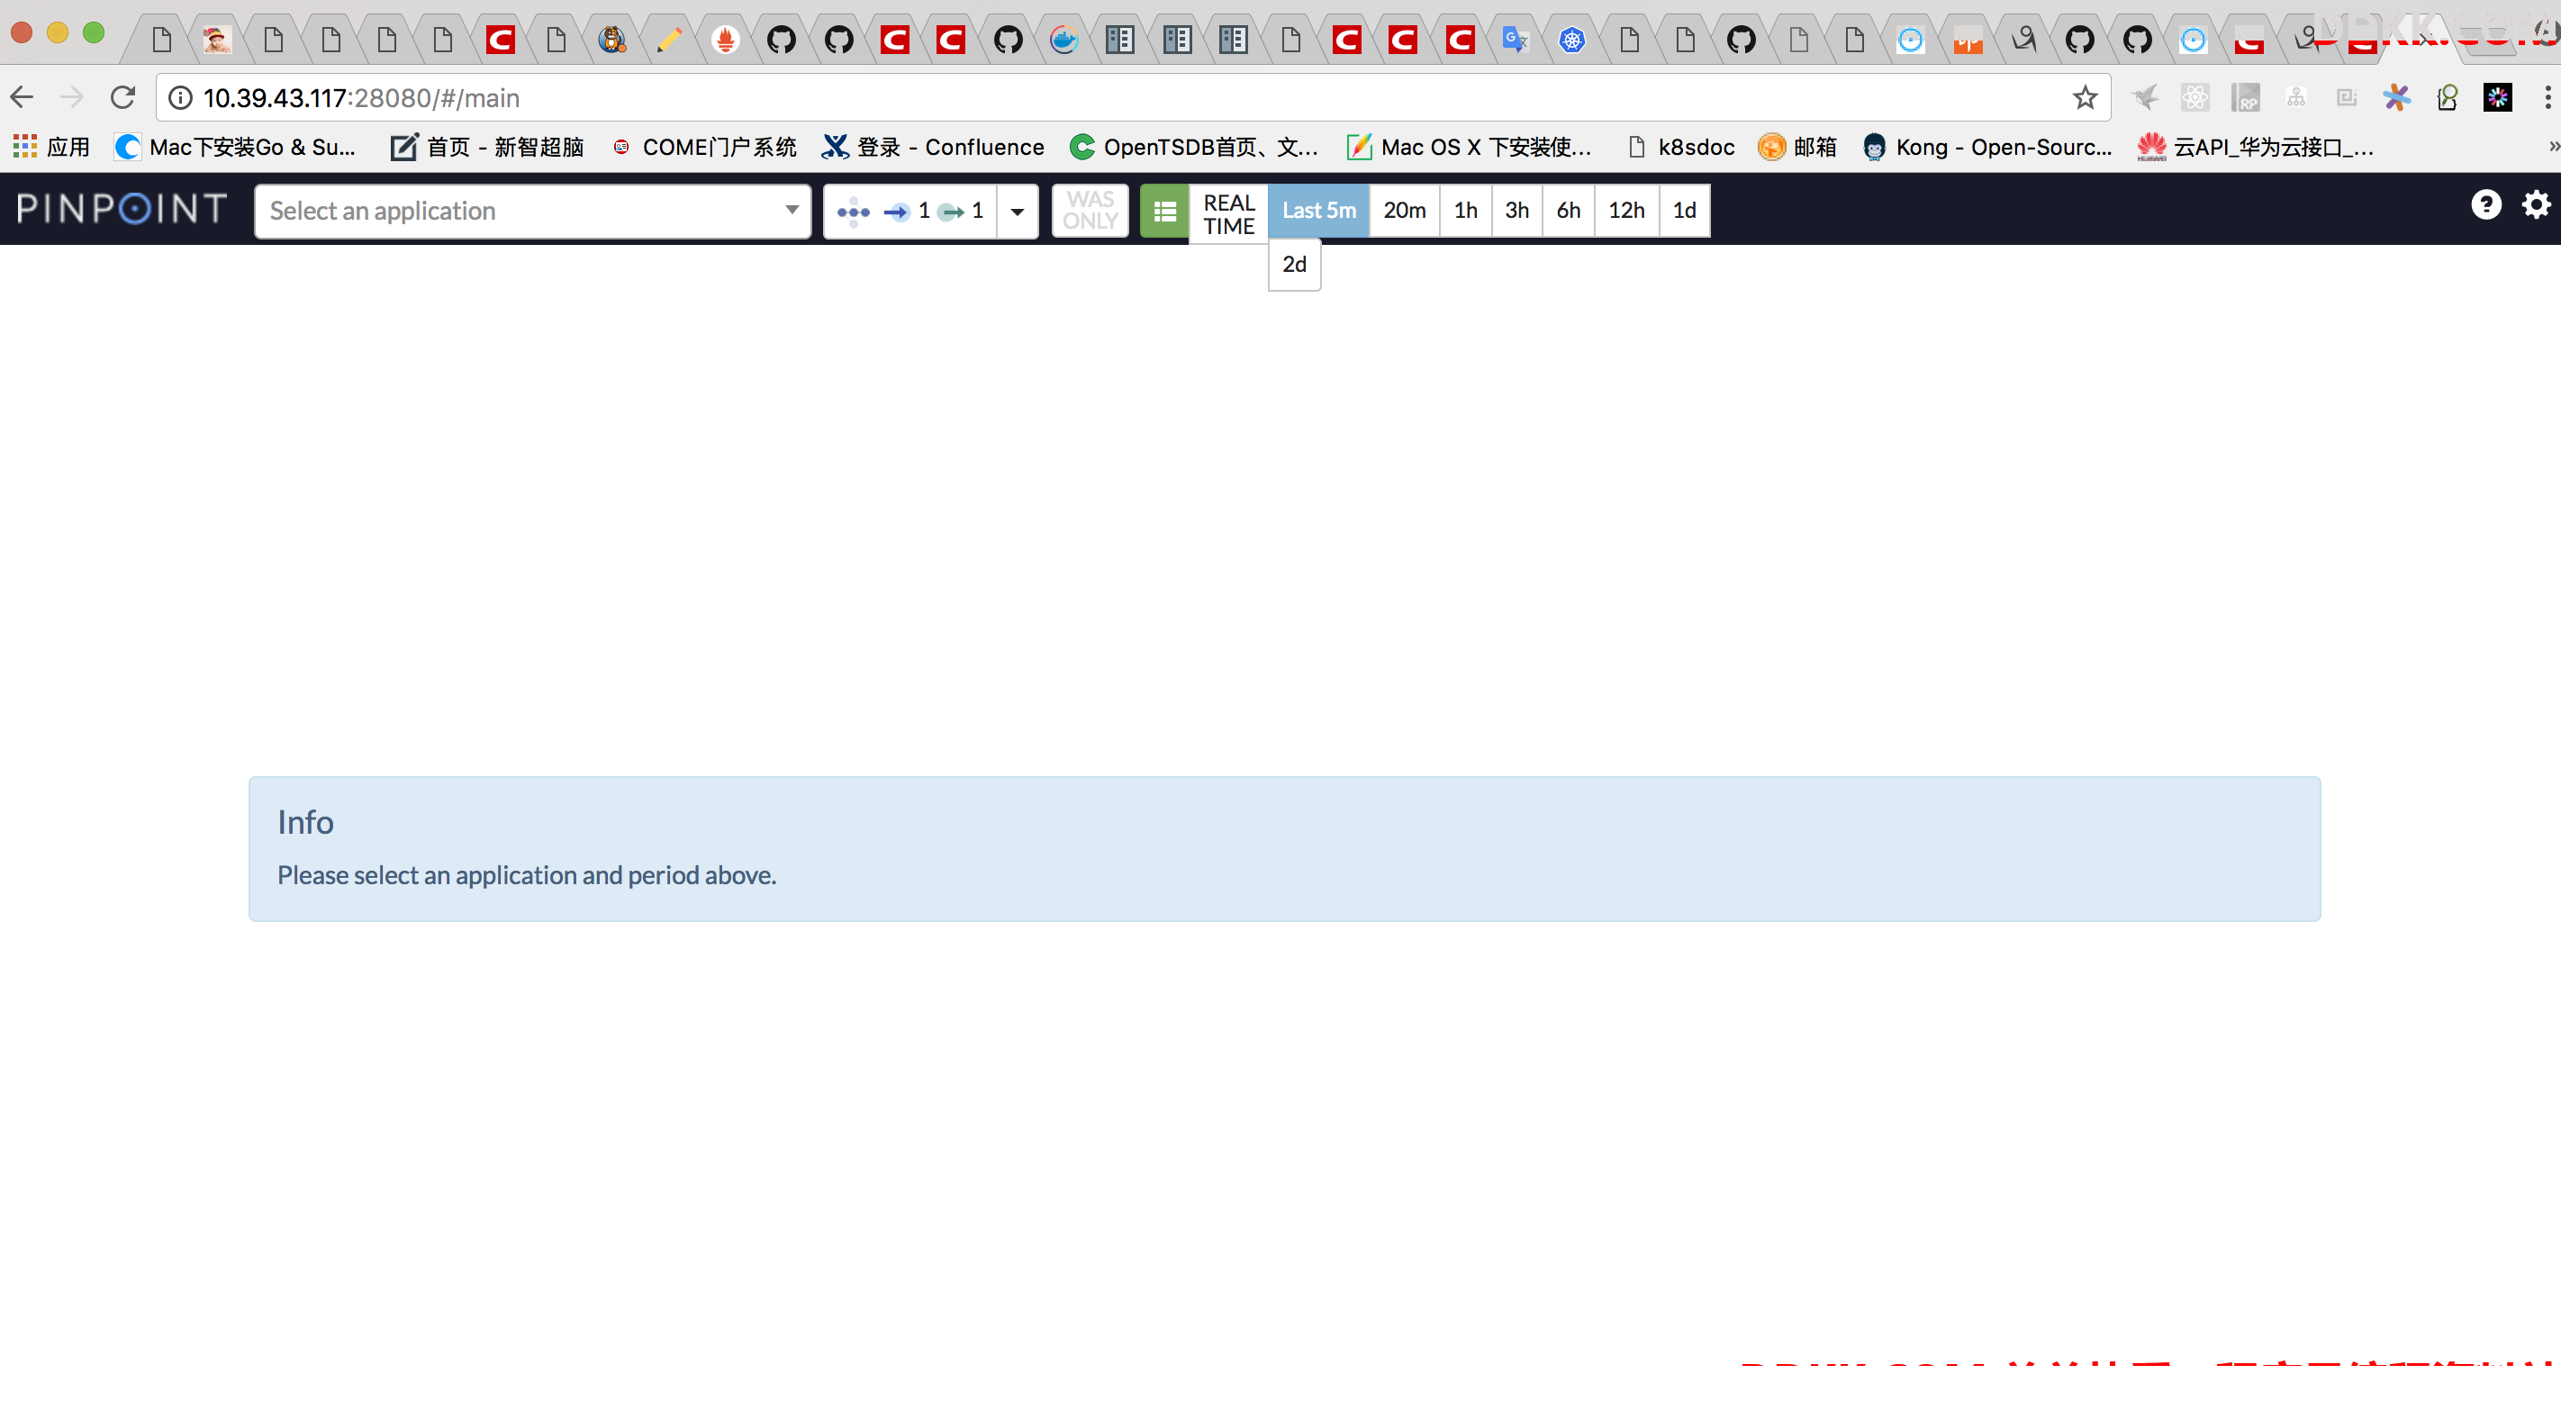This screenshot has width=2561, height=1401.
Task: Switch to the Kubernetes wheel tab
Action: pyautogui.click(x=1570, y=40)
